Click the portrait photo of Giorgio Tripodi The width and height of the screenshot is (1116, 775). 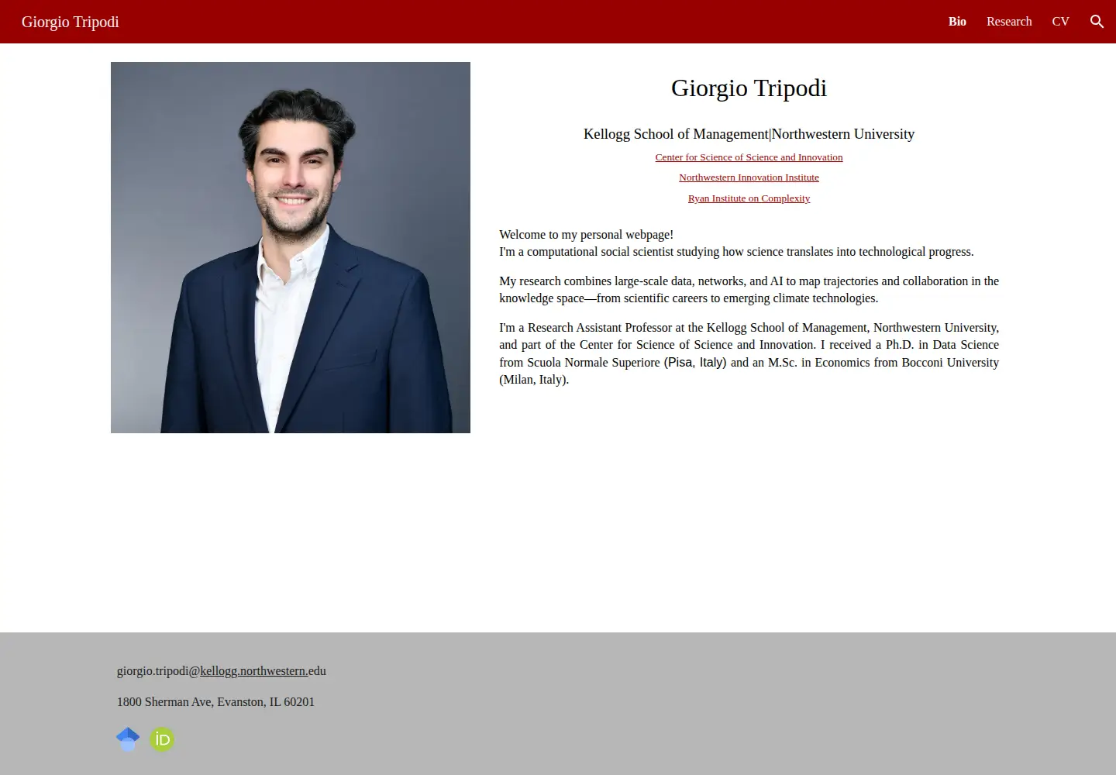pos(291,247)
